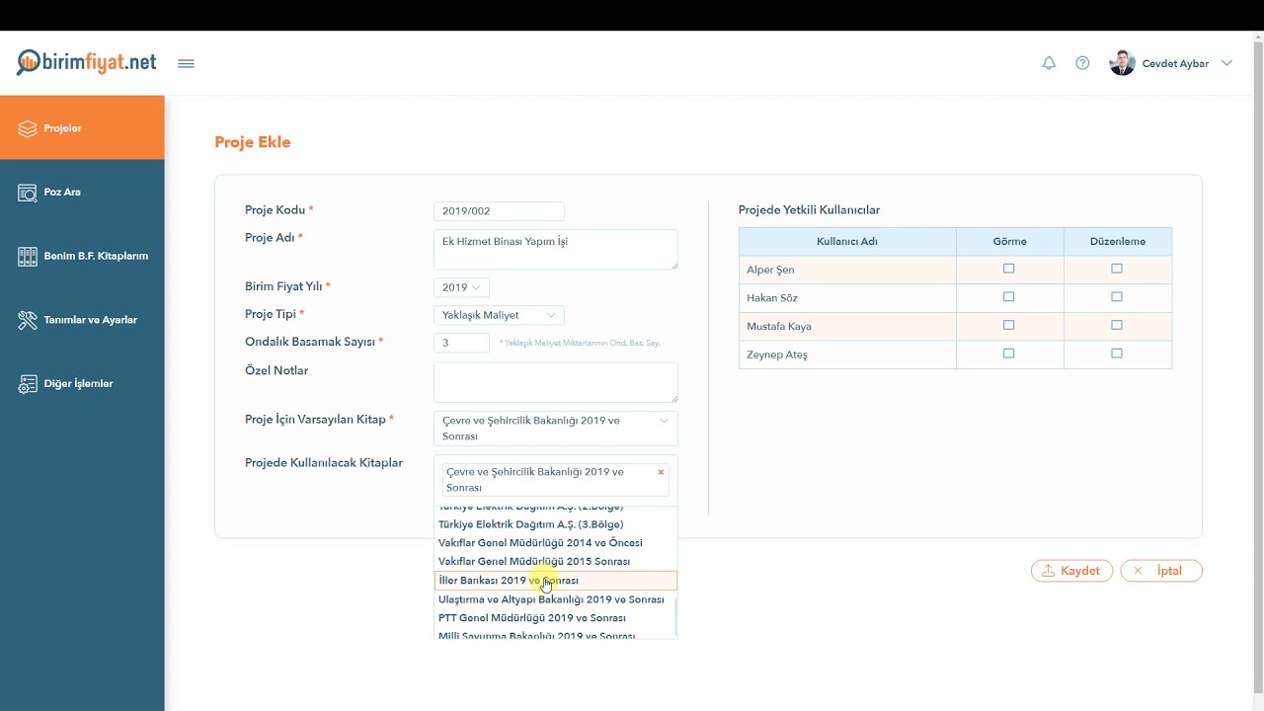The image size is (1264, 711).
Task: Check Görme for Alper Şen
Action: coord(1008,269)
